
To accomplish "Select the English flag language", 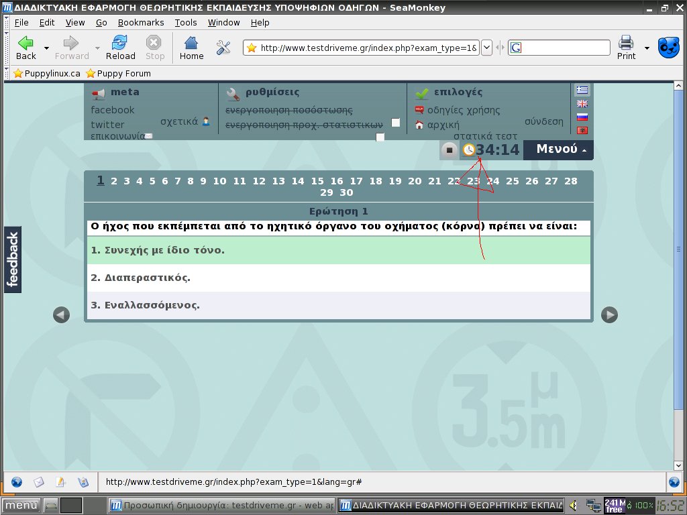I will pos(582,103).
